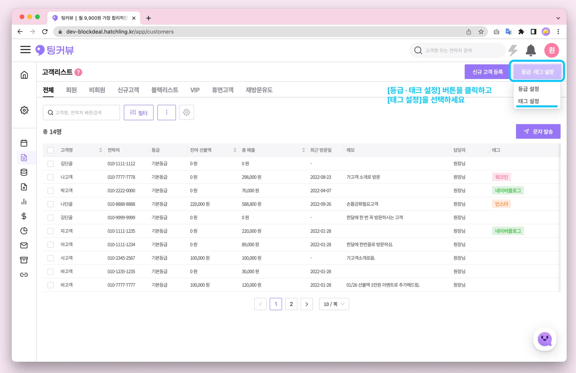Click the mail envelope sidebar icon
The width and height of the screenshot is (576, 373).
click(x=24, y=245)
